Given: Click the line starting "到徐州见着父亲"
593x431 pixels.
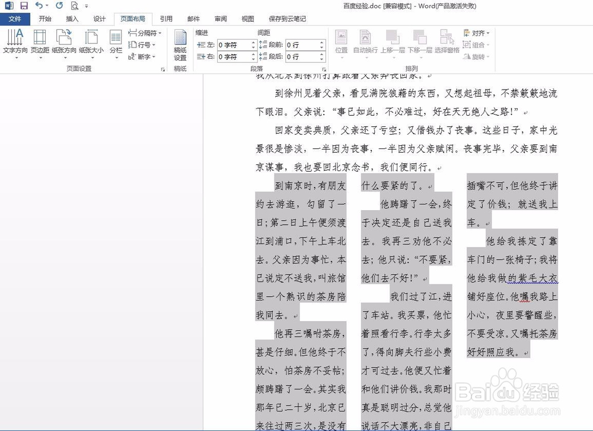Looking at the screenshot, I should click(x=416, y=93).
